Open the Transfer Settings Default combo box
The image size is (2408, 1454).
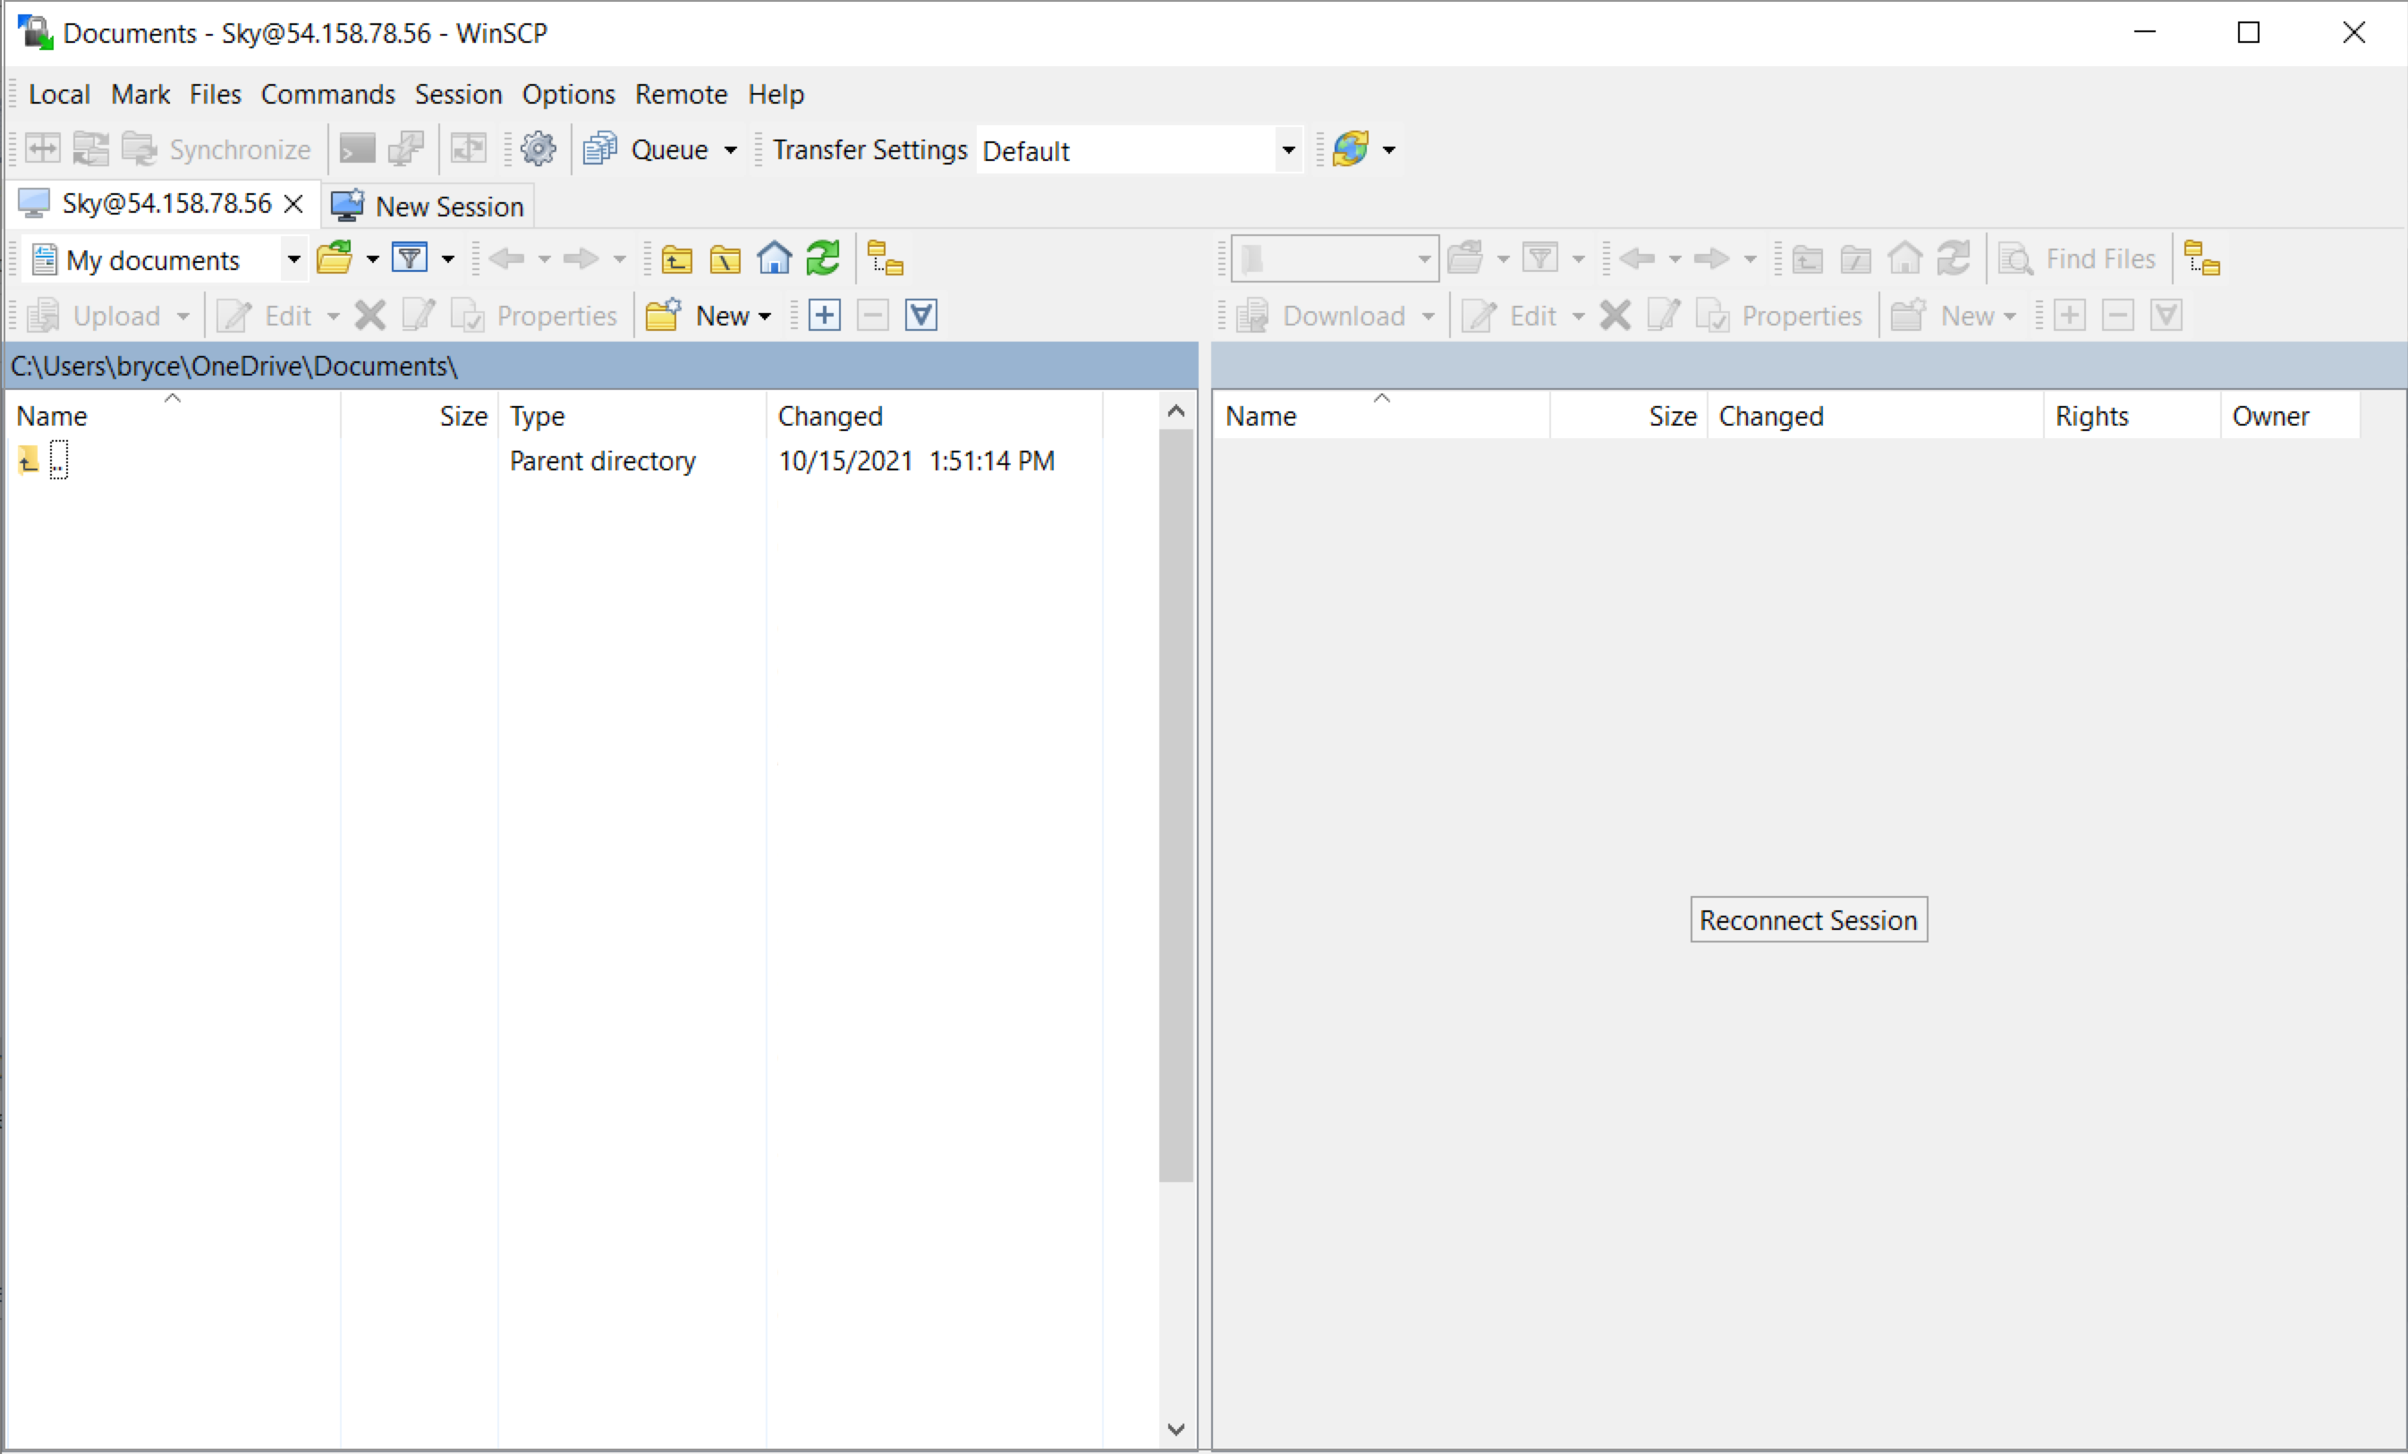tap(1140, 150)
